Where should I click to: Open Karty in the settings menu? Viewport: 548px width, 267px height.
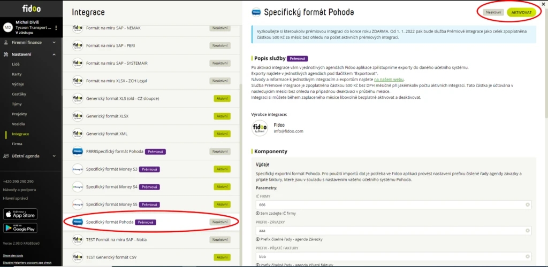click(x=17, y=74)
